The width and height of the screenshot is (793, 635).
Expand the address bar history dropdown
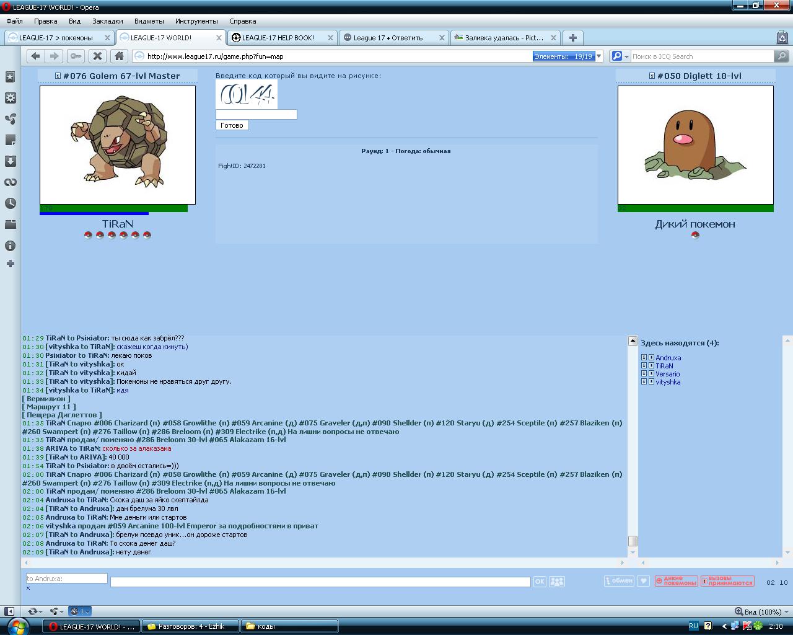coord(598,56)
